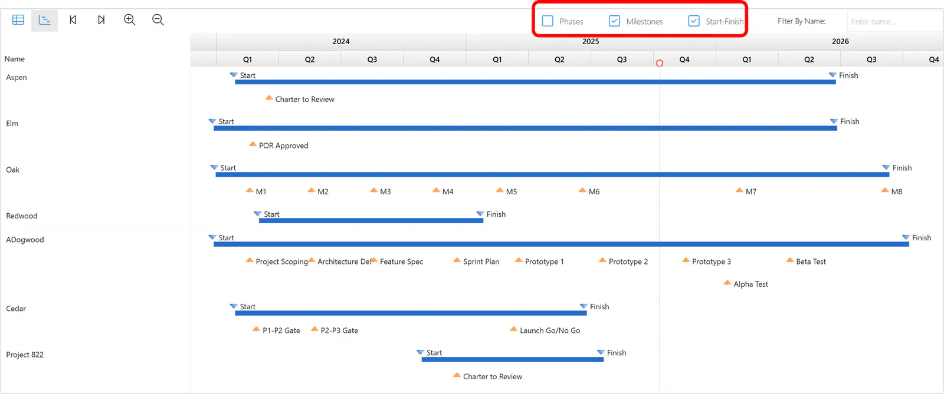Jump to the previous timeline period

73,20
